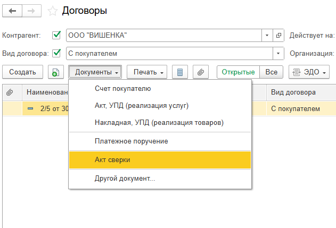
Task: Toggle the Контрагент filter checkbox
Action: 56,35
